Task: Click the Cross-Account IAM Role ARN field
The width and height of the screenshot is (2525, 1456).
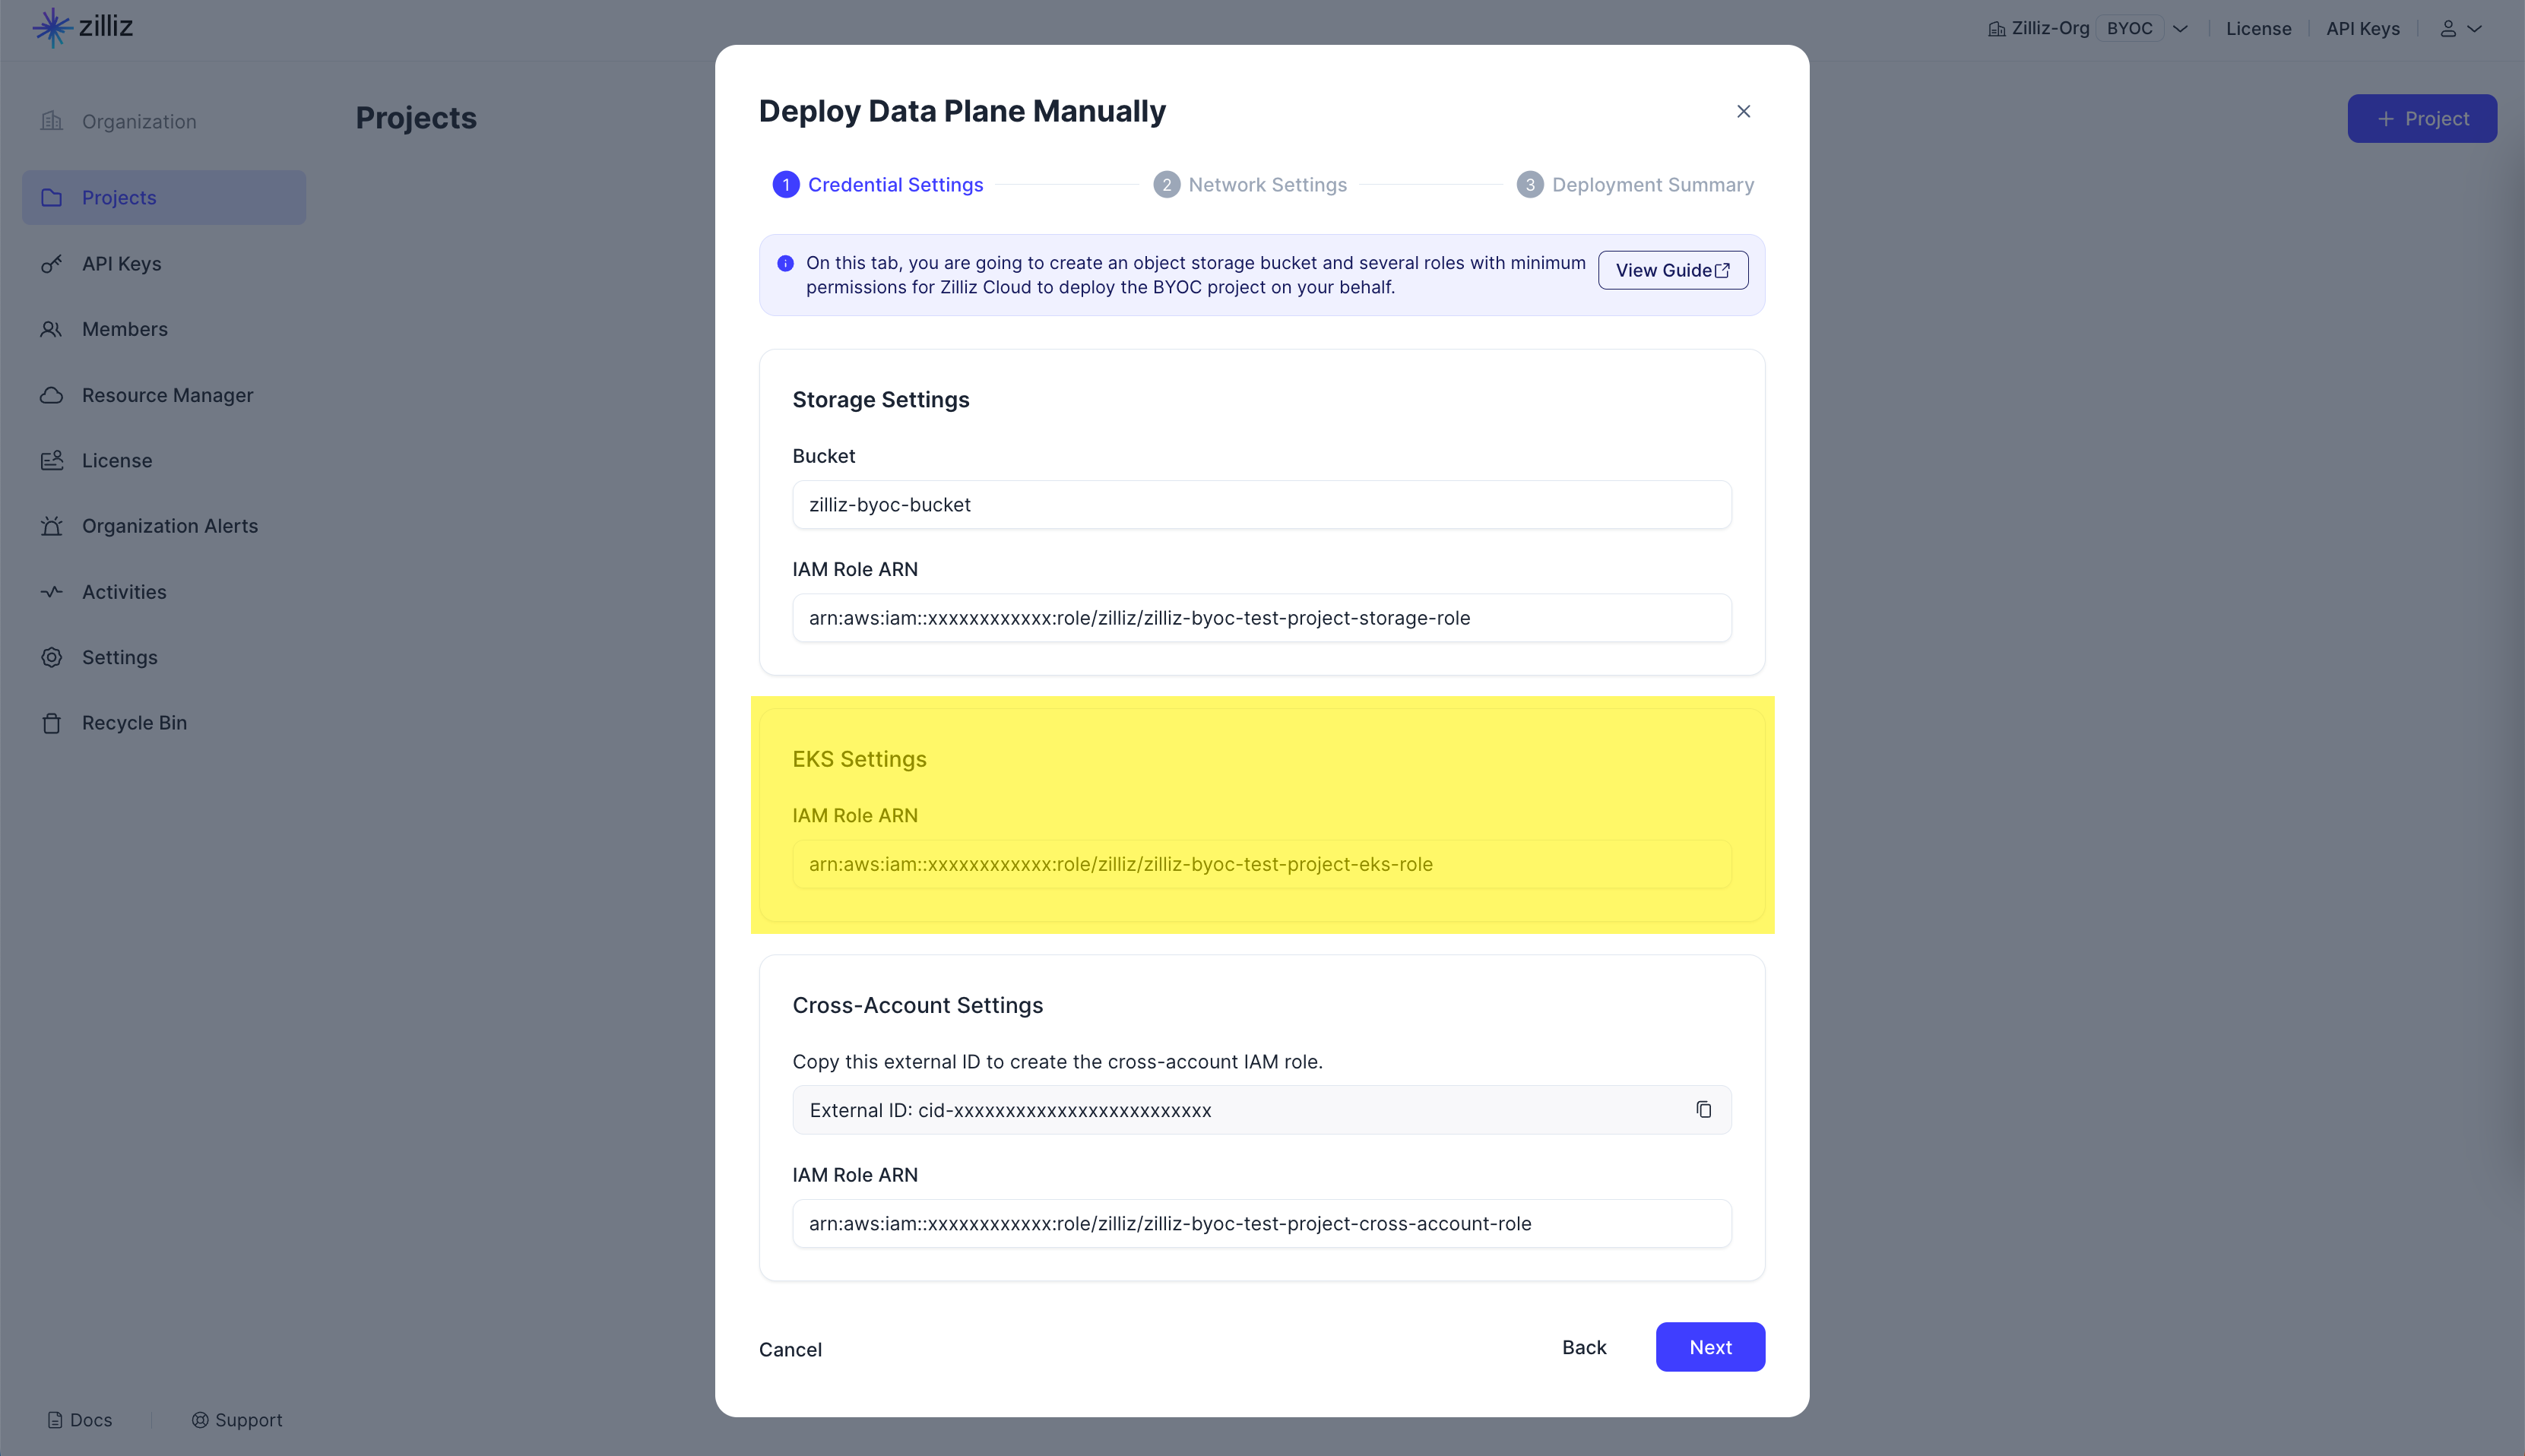Action: pos(1261,1223)
